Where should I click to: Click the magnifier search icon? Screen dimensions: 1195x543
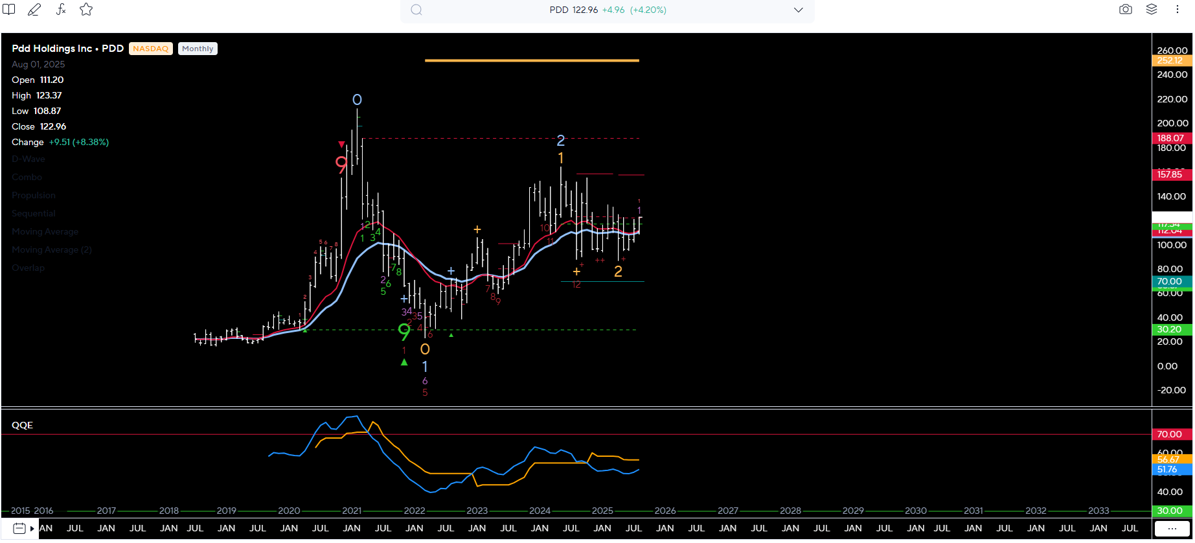click(x=416, y=10)
